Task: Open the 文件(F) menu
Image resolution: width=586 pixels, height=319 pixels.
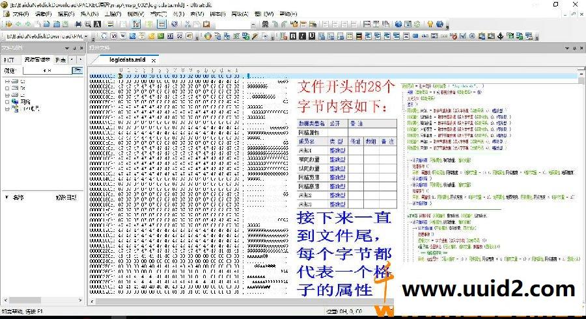Action: [x=21, y=14]
